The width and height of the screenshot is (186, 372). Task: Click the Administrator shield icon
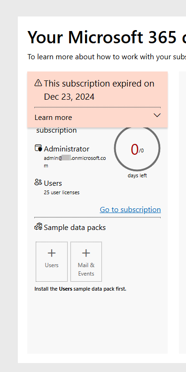(38, 148)
